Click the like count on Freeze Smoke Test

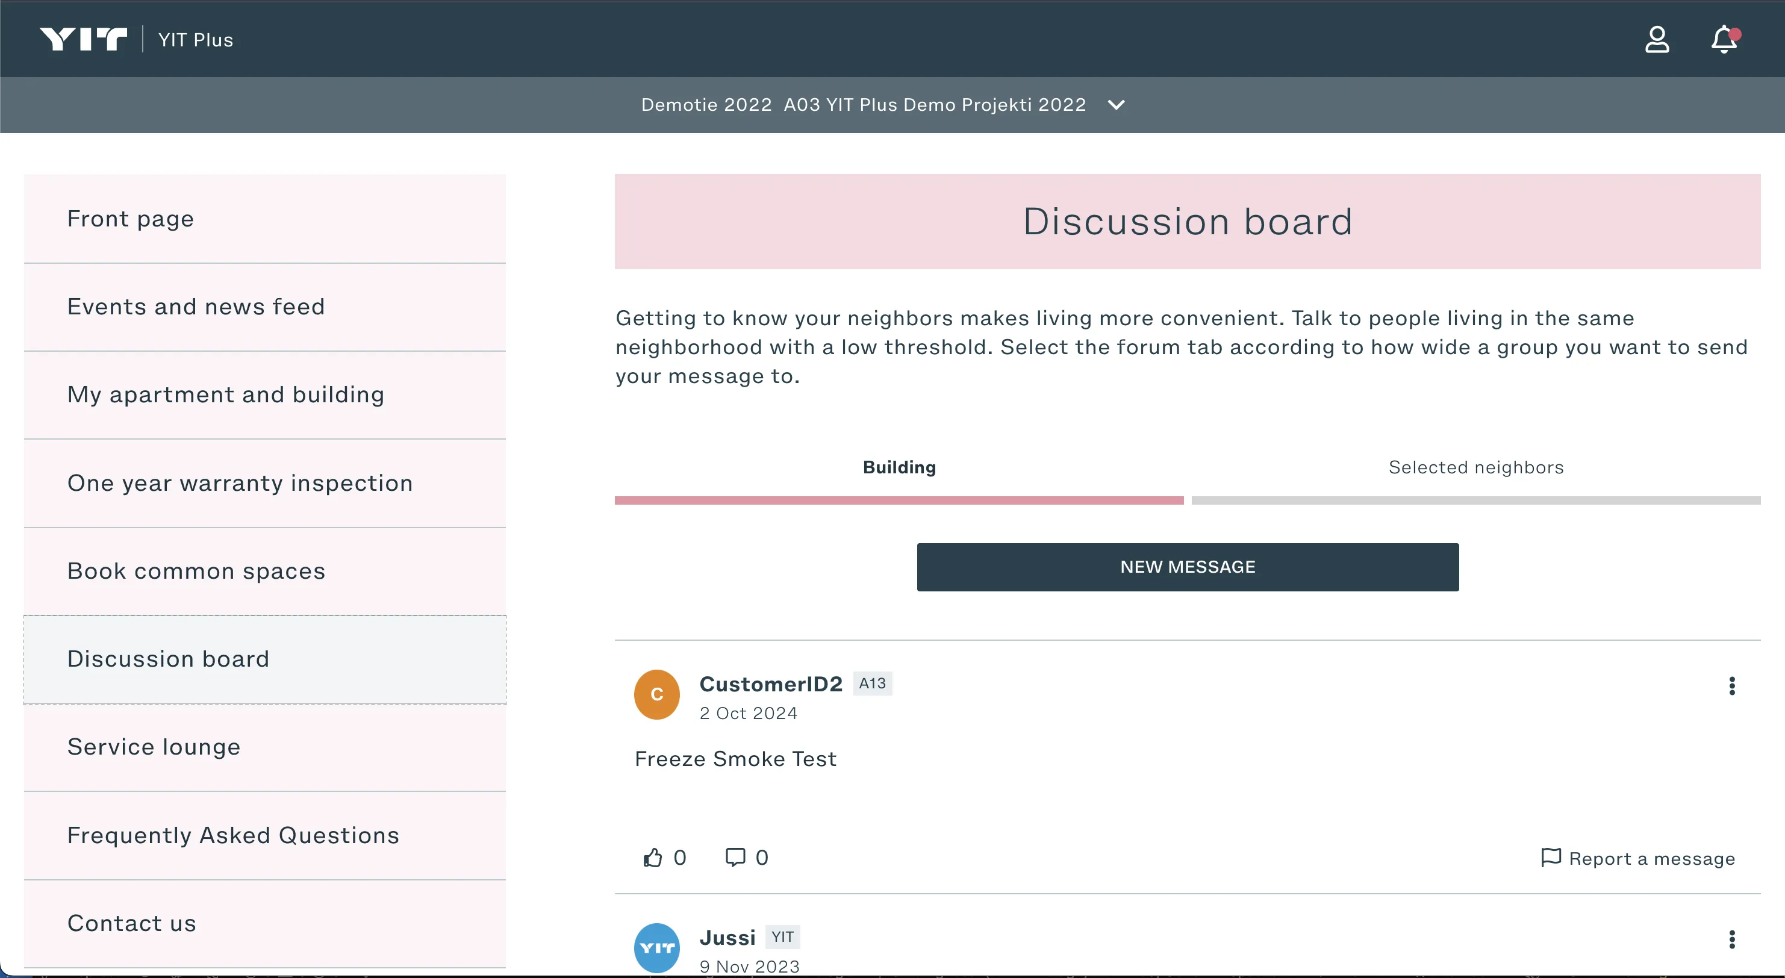pyautogui.click(x=680, y=858)
